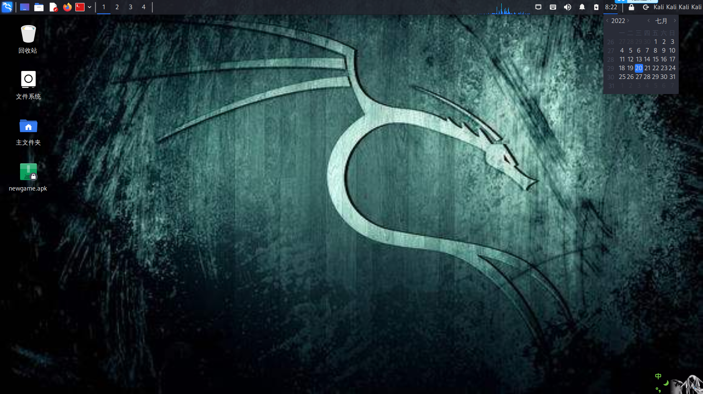Viewport: 703px width, 394px height.
Task: Select date 13 in the calendar
Action: pos(639,59)
